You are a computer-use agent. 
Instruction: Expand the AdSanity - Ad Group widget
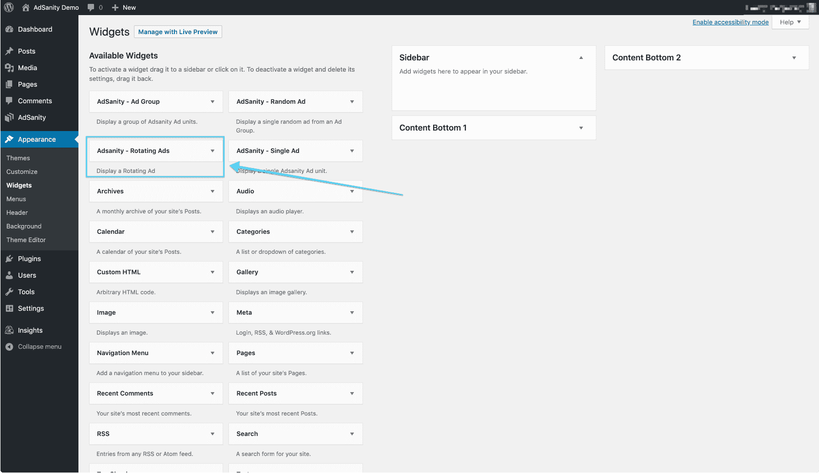tap(212, 102)
